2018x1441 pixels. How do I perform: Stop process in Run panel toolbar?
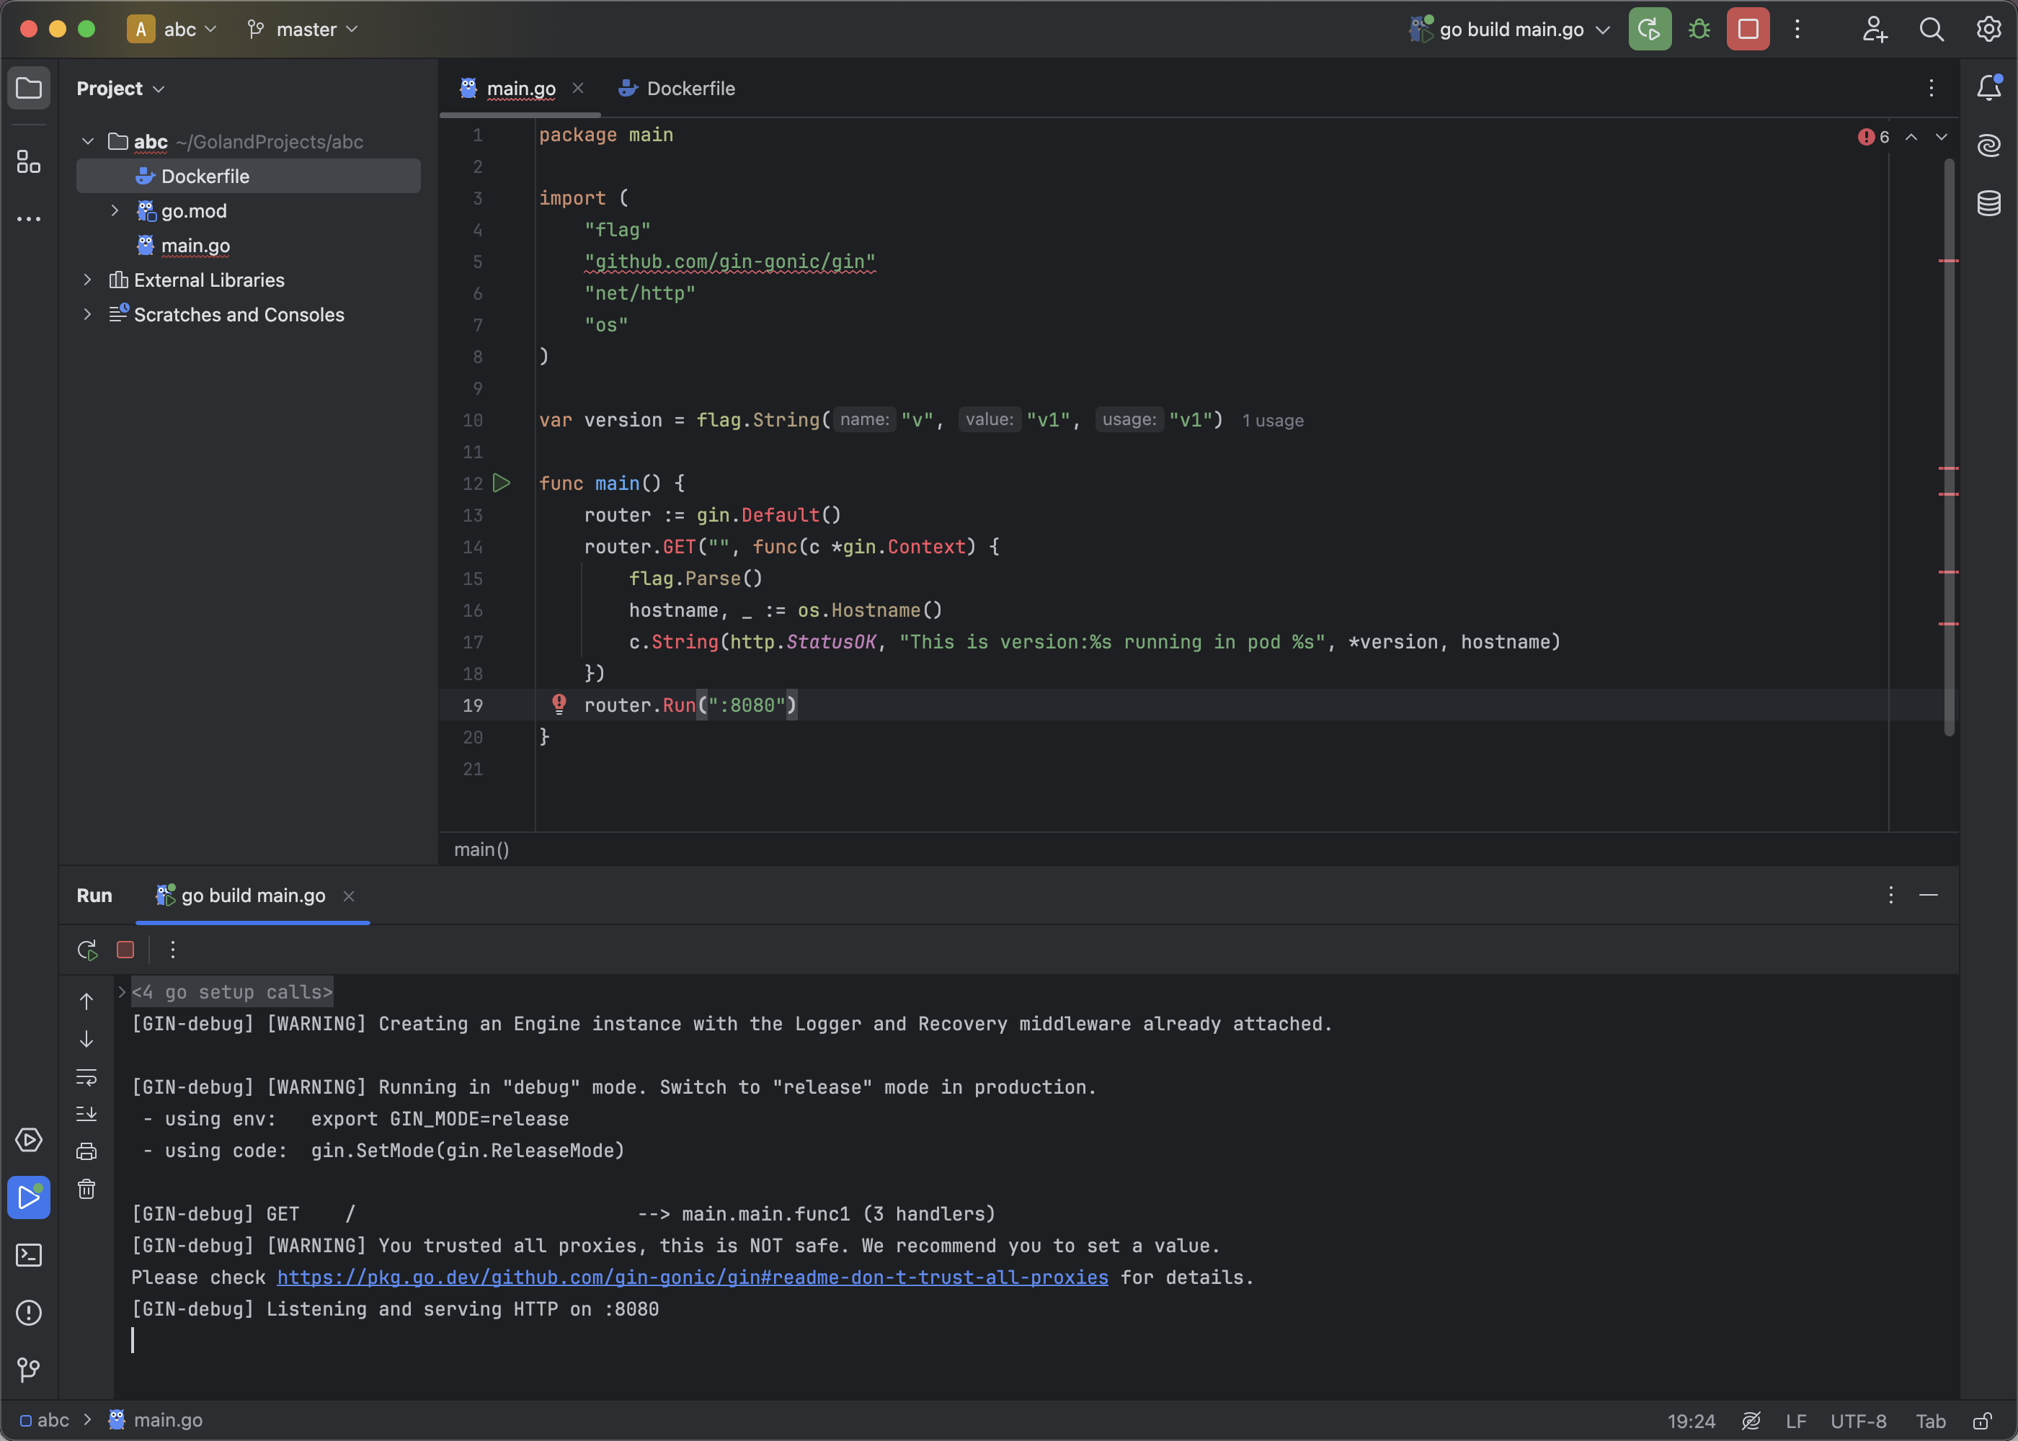point(125,950)
